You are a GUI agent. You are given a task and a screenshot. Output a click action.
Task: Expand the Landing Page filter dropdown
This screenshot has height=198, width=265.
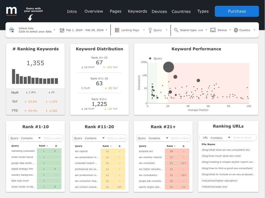[x=144, y=30]
